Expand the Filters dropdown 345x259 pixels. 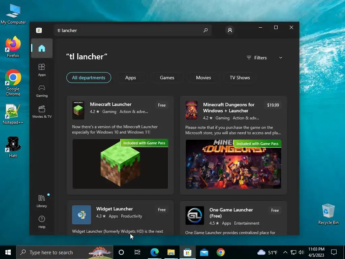264,58
